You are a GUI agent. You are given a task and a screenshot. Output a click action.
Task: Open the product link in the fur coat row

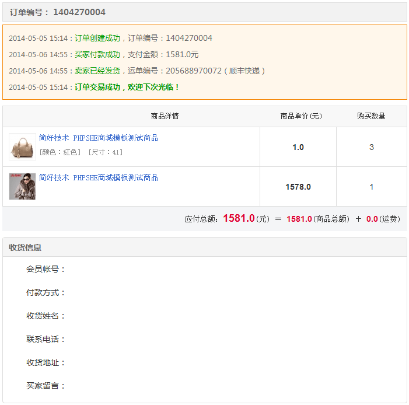pos(98,178)
